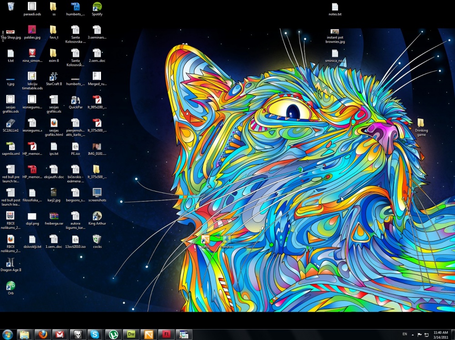Select the notes.txt file icon
Screen dimensions: 455x340
point(335,6)
